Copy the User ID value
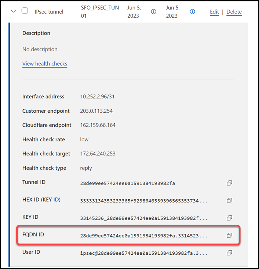This screenshot has width=259, height=269. [229, 253]
